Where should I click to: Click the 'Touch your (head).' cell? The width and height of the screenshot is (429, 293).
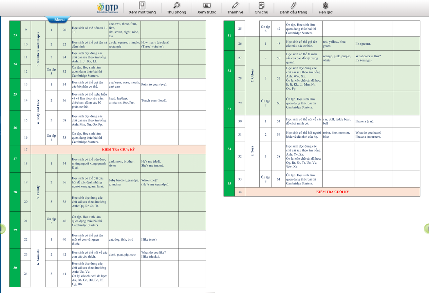pyautogui.click(x=159, y=100)
